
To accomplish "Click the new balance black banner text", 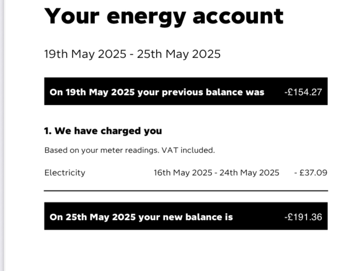I will click(x=141, y=217).
